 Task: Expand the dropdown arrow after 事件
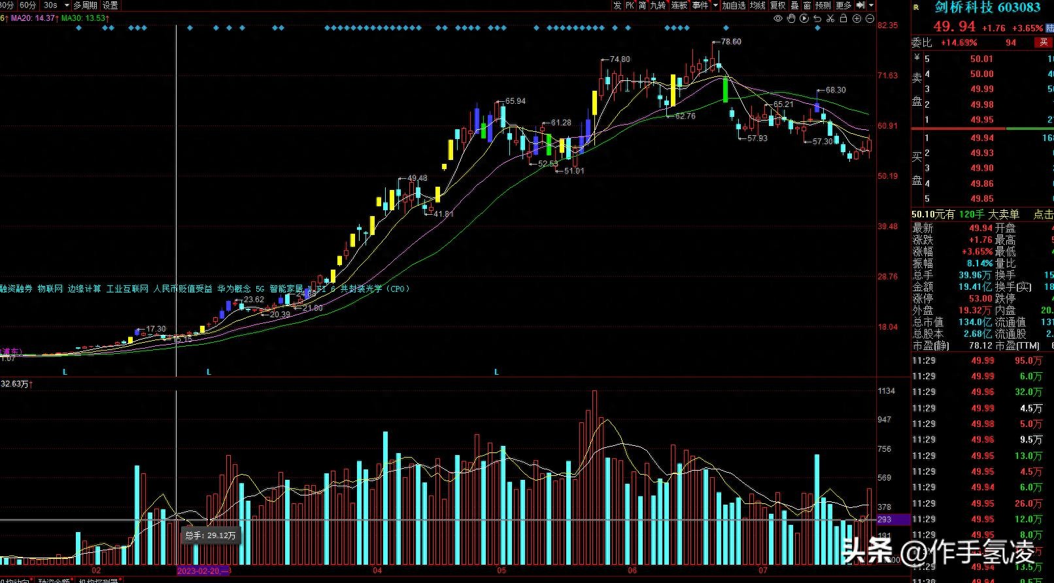(715, 5)
